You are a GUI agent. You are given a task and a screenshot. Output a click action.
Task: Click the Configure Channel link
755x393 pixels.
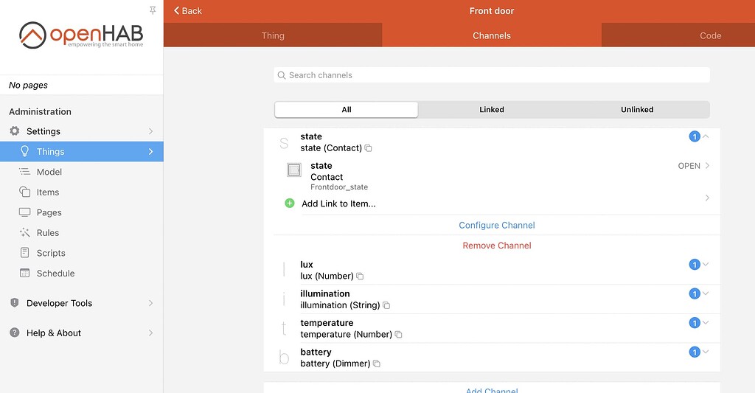pyautogui.click(x=496, y=226)
